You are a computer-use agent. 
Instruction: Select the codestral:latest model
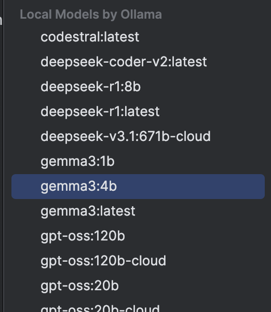[x=138, y=37]
